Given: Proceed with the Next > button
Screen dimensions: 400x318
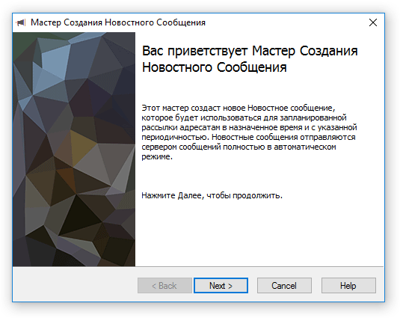Looking at the screenshot, I should [x=221, y=286].
